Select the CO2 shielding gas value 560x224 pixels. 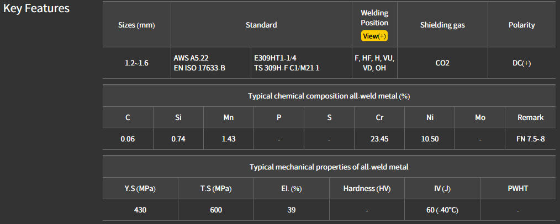pyautogui.click(x=442, y=63)
